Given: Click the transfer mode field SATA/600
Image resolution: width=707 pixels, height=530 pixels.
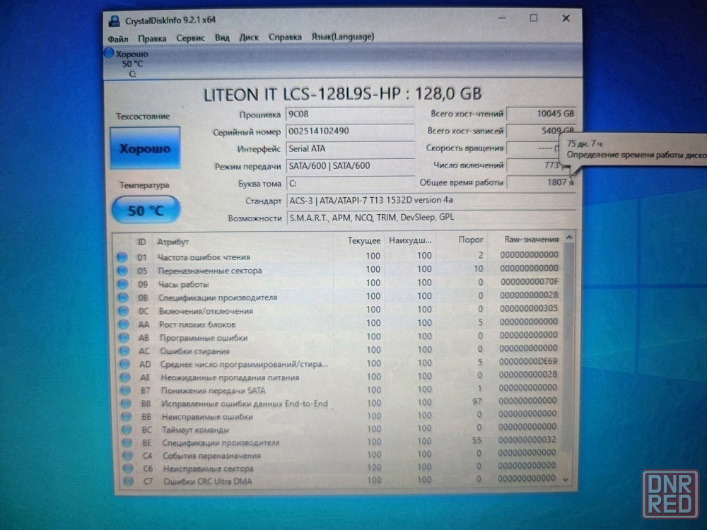Looking at the screenshot, I should click(349, 166).
